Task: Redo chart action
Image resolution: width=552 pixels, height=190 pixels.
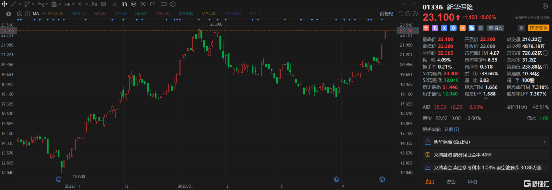Action: pos(414,4)
